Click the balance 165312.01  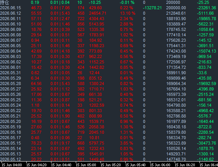click(176, 100)
